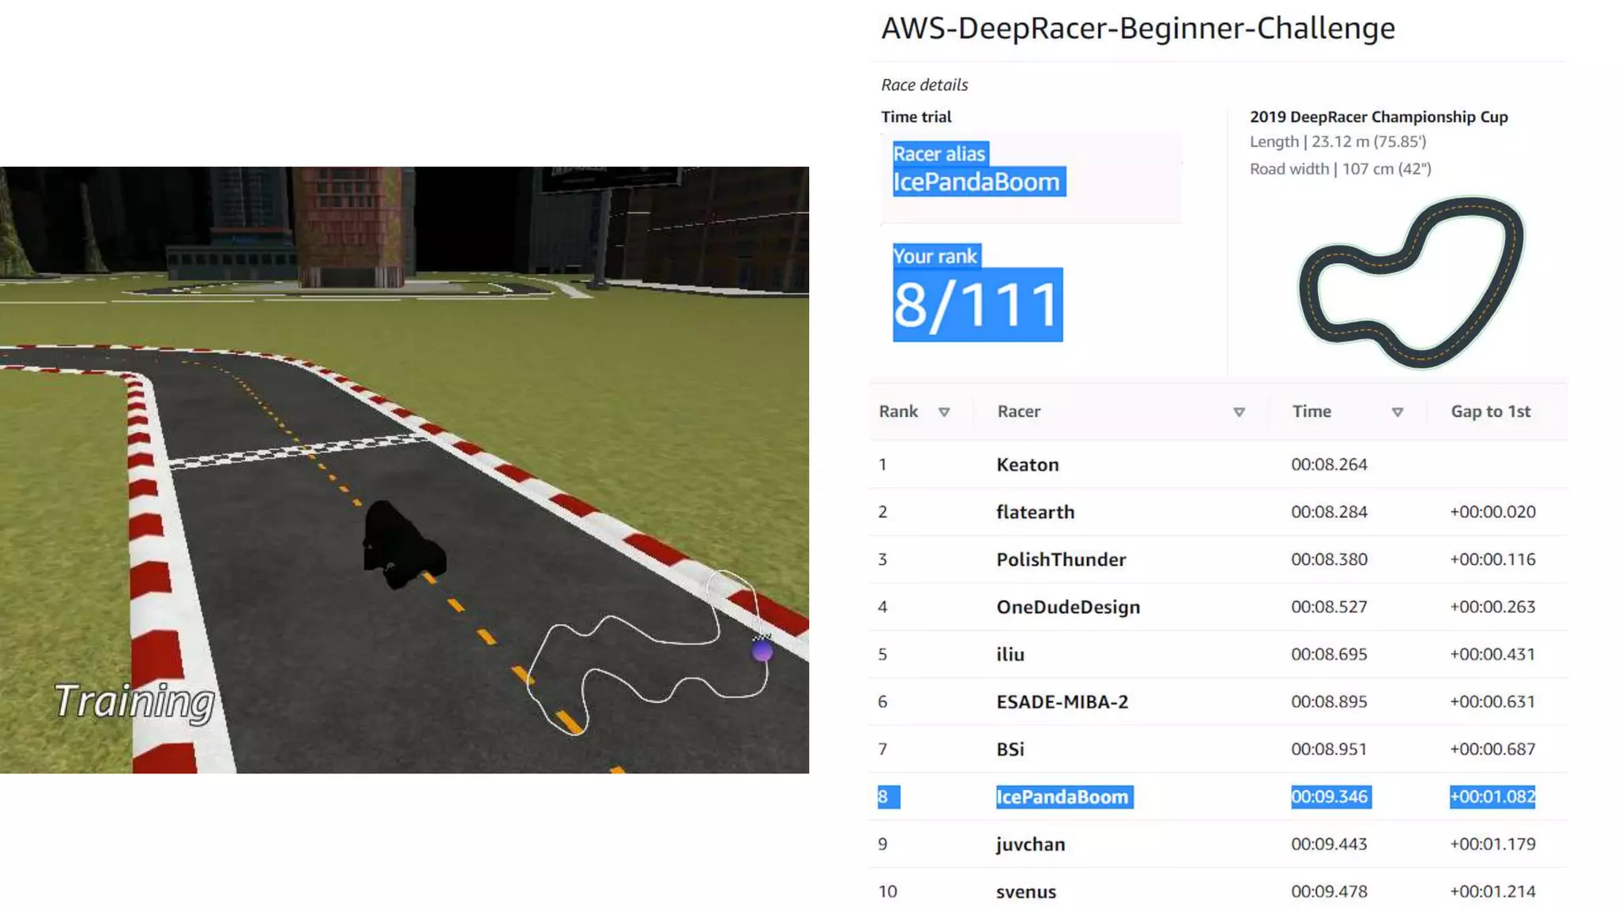Click the Rank column sort arrow
The height and width of the screenshot is (910, 1618).
click(x=943, y=412)
